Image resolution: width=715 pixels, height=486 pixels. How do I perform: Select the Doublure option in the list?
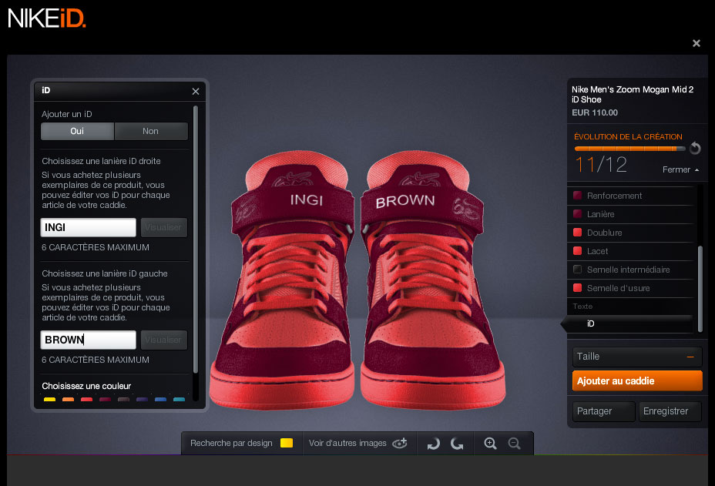[x=604, y=233]
